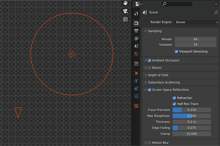Edit the Viewport samples field
The width and height of the screenshot is (220, 146).
pyautogui.click(x=196, y=45)
